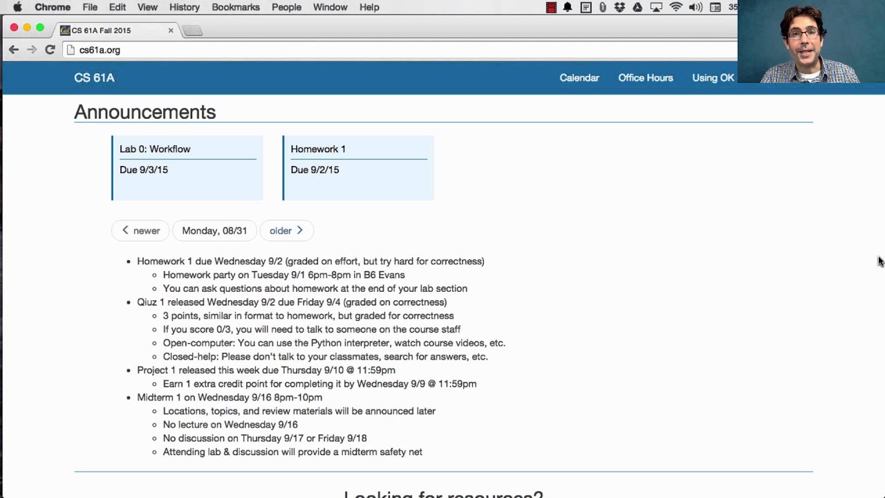Open the History menu
The height and width of the screenshot is (498, 885).
click(185, 7)
